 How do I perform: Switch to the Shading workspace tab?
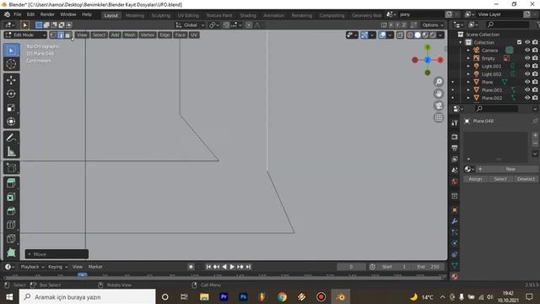pos(248,15)
